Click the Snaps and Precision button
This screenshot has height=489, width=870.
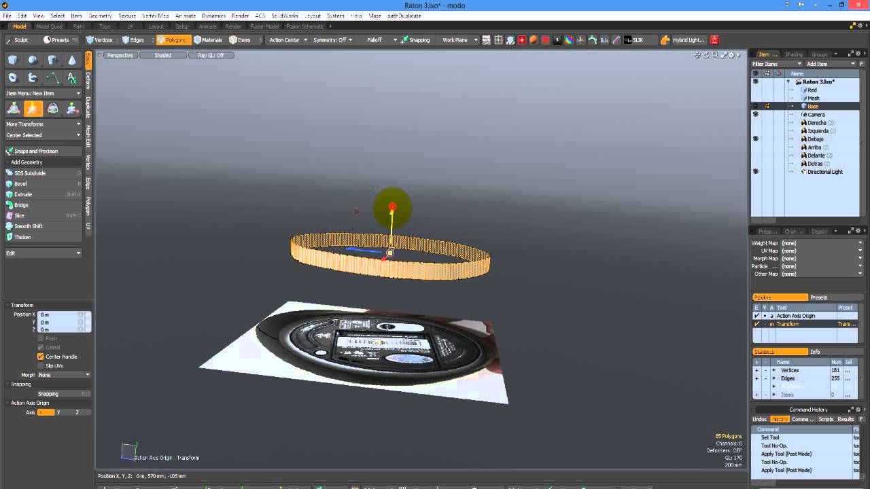click(43, 151)
